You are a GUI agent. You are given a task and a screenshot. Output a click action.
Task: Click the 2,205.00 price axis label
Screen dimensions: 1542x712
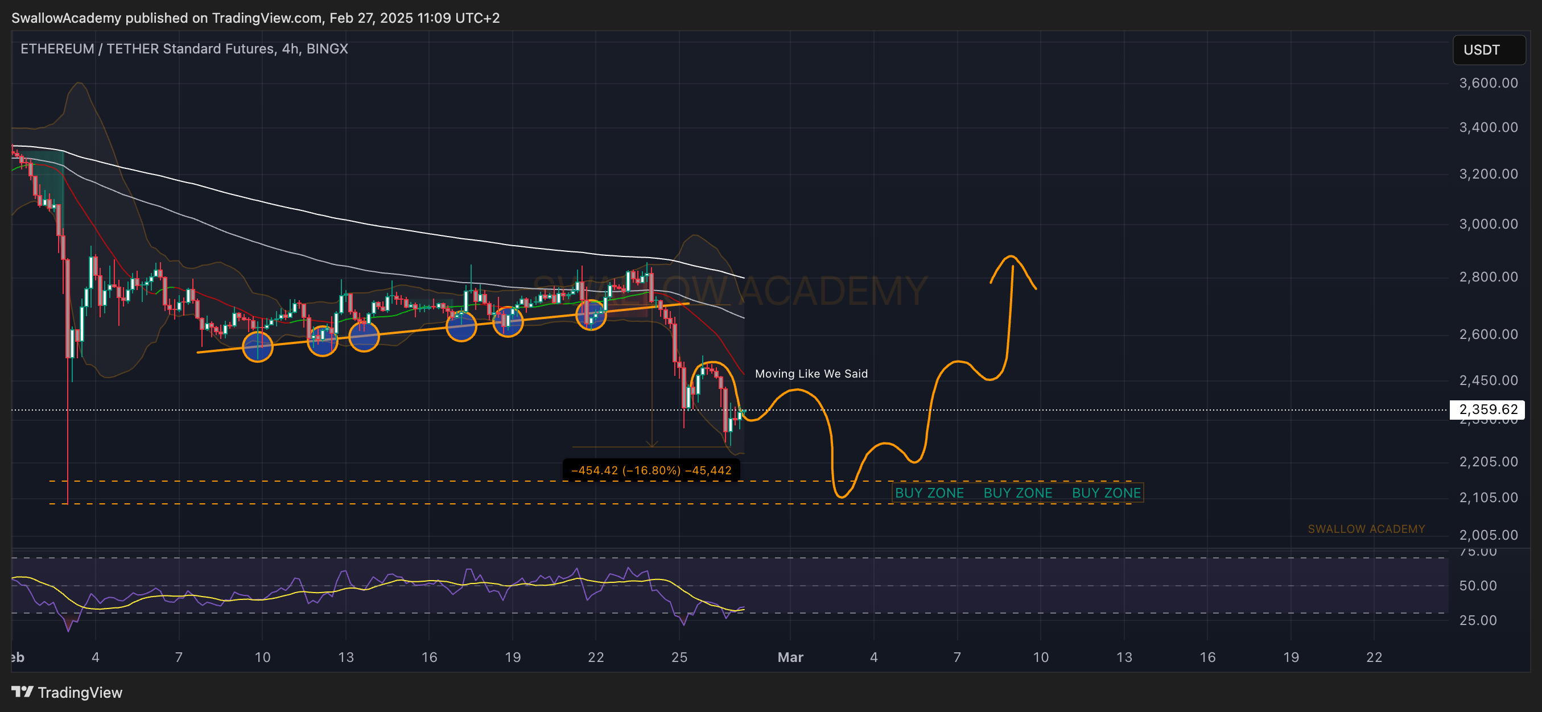pos(1488,461)
